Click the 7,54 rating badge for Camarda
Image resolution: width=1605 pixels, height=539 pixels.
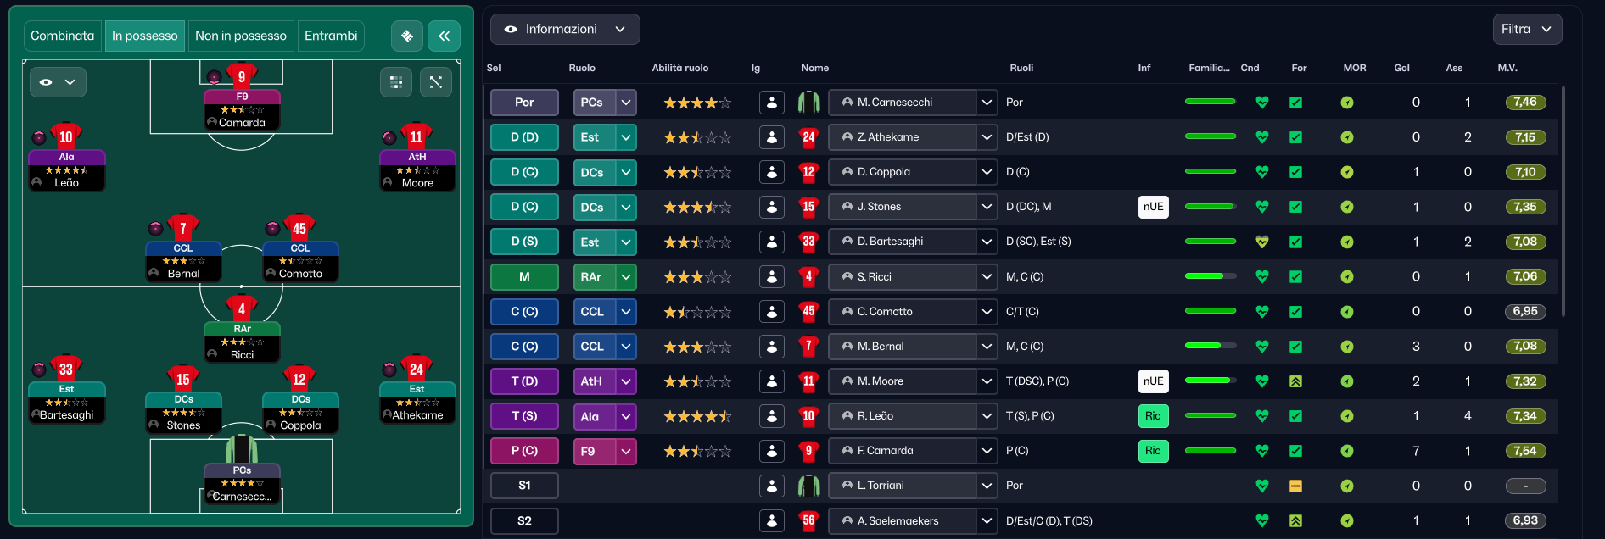click(x=1525, y=451)
